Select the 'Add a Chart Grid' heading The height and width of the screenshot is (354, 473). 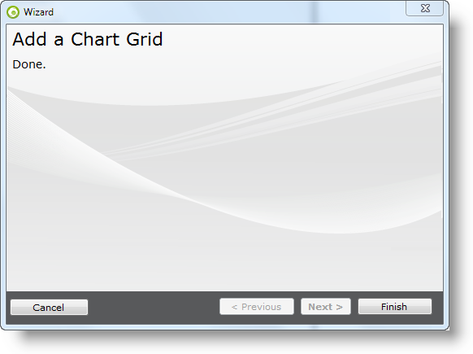point(88,39)
